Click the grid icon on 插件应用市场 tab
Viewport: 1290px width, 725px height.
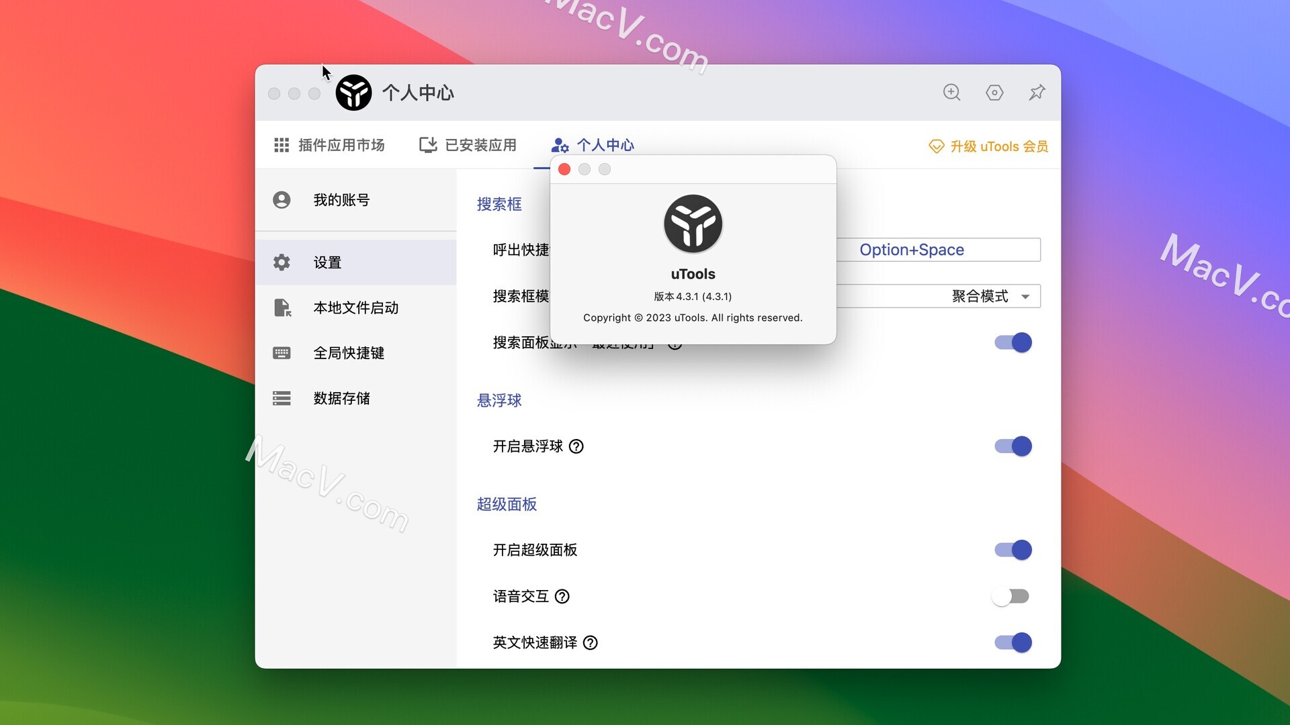click(282, 145)
